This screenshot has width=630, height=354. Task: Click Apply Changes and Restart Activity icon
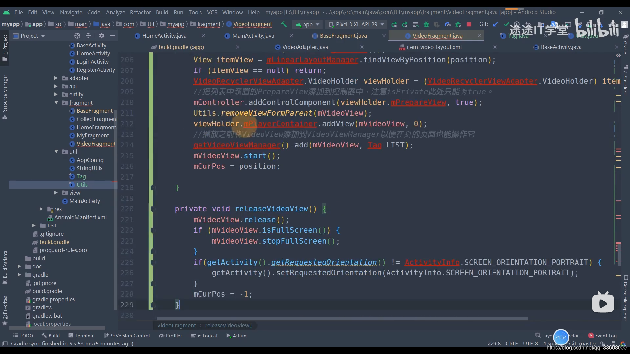click(394, 24)
